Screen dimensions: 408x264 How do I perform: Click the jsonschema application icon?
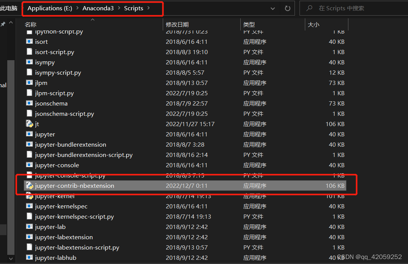pos(29,103)
